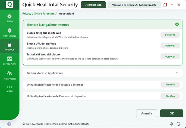The height and width of the screenshot is (128, 186).
Task: Open the support headset icon
Action: pyautogui.click(x=171, y=124)
